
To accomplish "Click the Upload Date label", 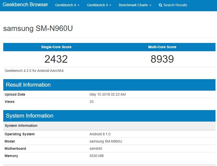I will [15, 94].
